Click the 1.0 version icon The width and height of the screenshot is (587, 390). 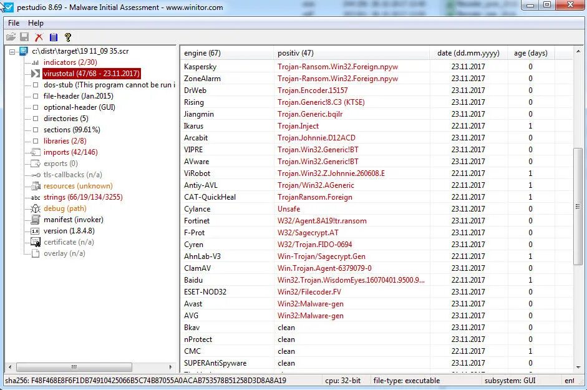coord(35,231)
